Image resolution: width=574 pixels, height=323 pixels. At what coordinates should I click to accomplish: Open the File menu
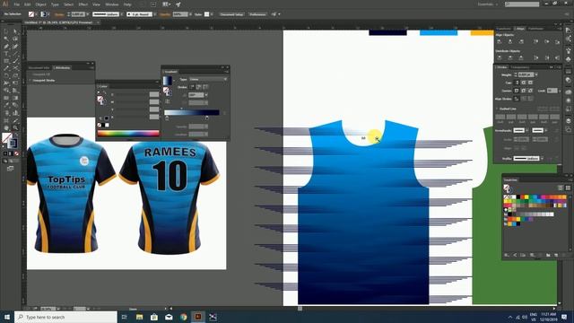pyautogui.click(x=16, y=4)
